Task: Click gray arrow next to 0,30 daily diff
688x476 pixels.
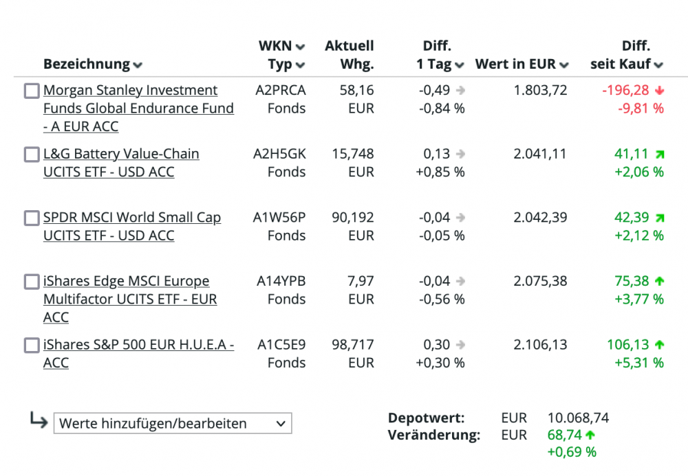Action: [460, 345]
